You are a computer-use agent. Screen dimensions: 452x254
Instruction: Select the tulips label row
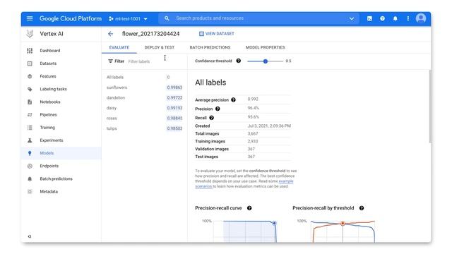pyautogui.click(x=144, y=128)
